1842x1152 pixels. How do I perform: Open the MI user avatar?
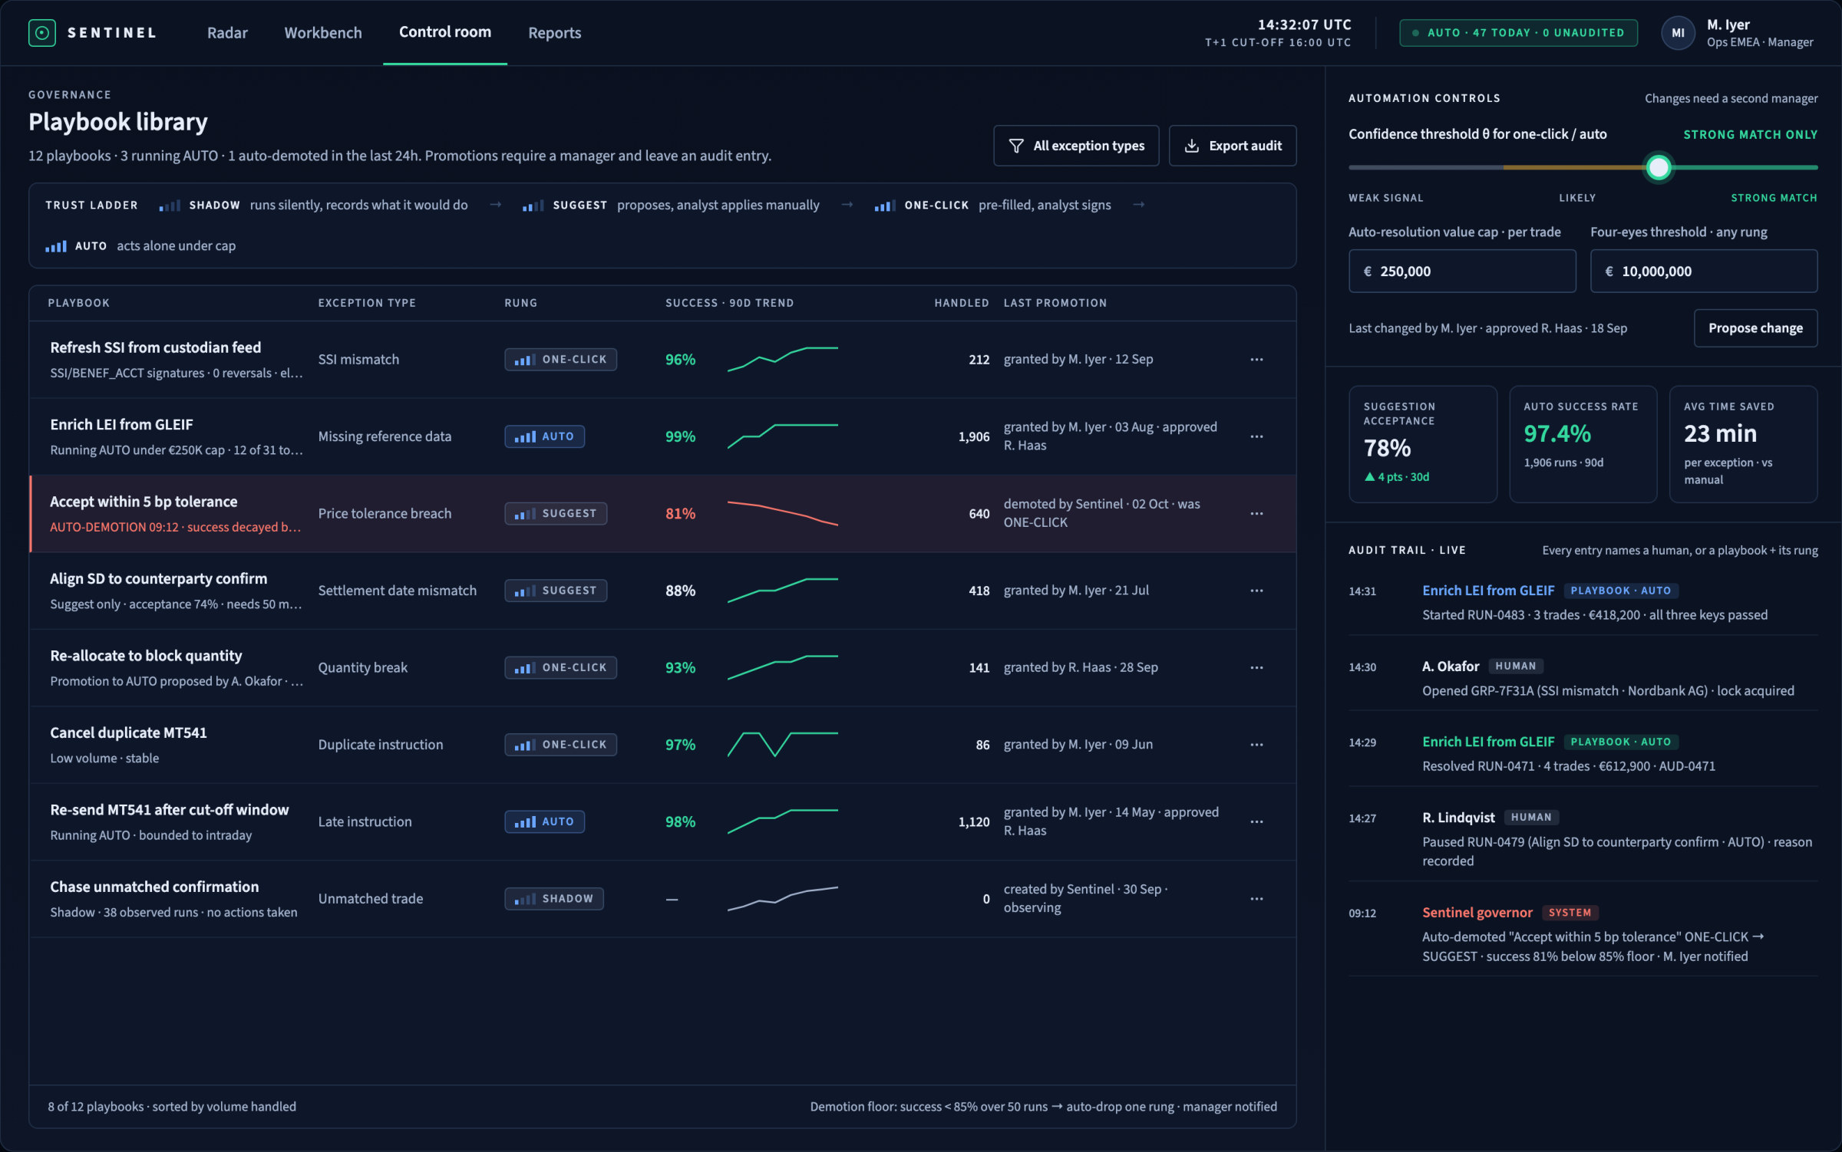1678,33
